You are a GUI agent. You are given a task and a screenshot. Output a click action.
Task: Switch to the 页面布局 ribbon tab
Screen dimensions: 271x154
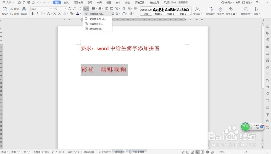tap(78, 2)
